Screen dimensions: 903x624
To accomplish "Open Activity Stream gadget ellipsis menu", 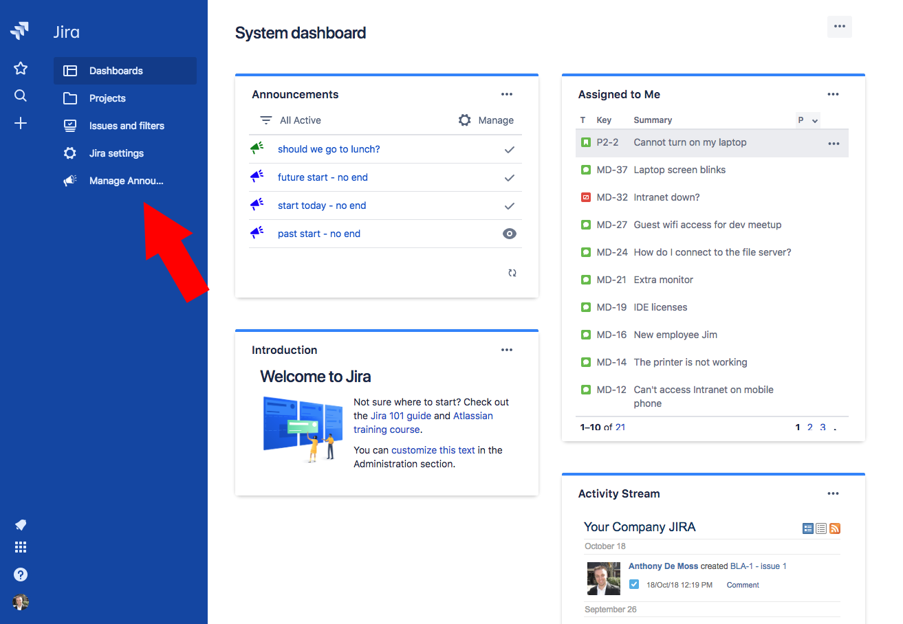I will [834, 493].
